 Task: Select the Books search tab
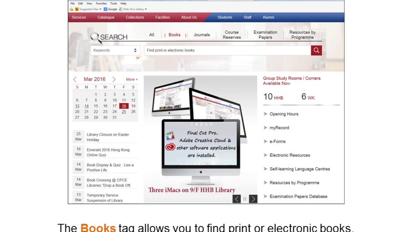coord(174,35)
